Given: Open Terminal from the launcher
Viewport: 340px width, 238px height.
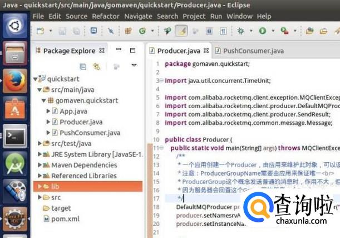Looking at the screenshot, I should pyautogui.click(x=14, y=136).
